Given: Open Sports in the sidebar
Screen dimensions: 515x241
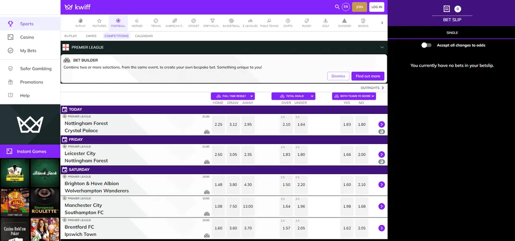Looking at the screenshot, I should click(x=30, y=24).
